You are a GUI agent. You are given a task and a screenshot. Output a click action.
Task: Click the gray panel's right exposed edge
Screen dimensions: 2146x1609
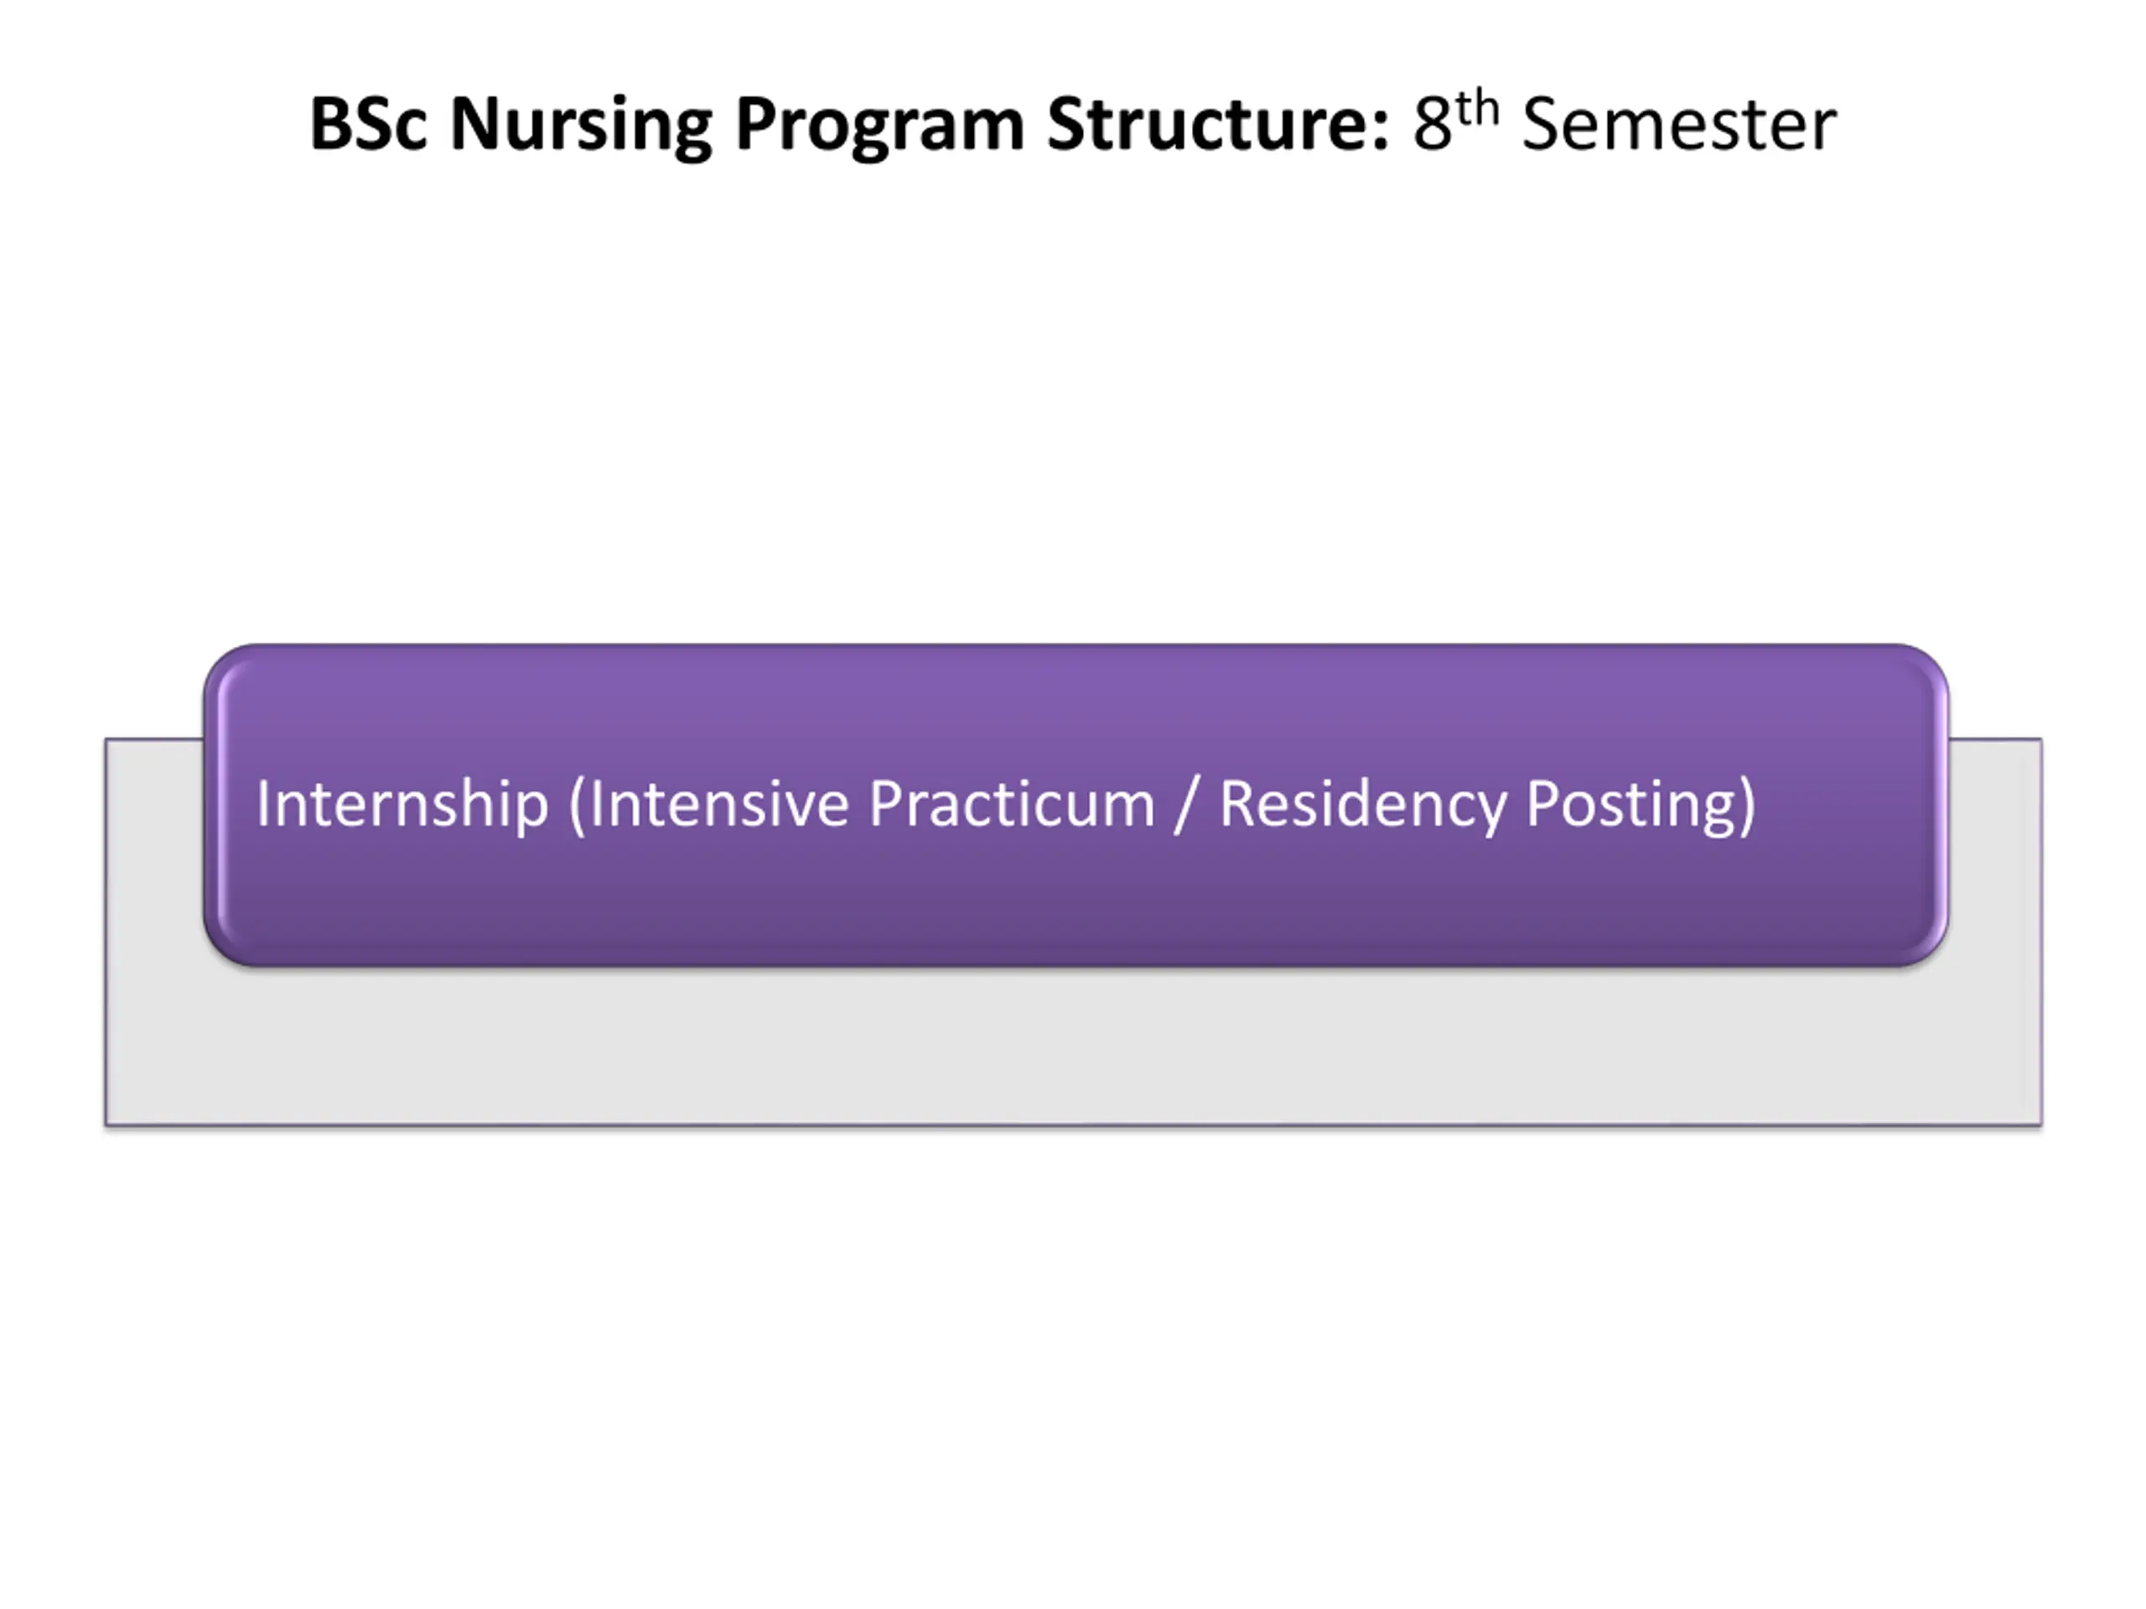tap(1996, 931)
